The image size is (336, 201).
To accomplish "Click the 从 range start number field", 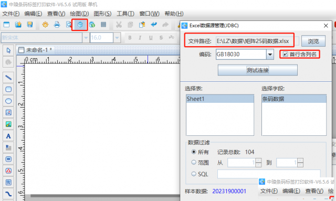I will (241, 163).
